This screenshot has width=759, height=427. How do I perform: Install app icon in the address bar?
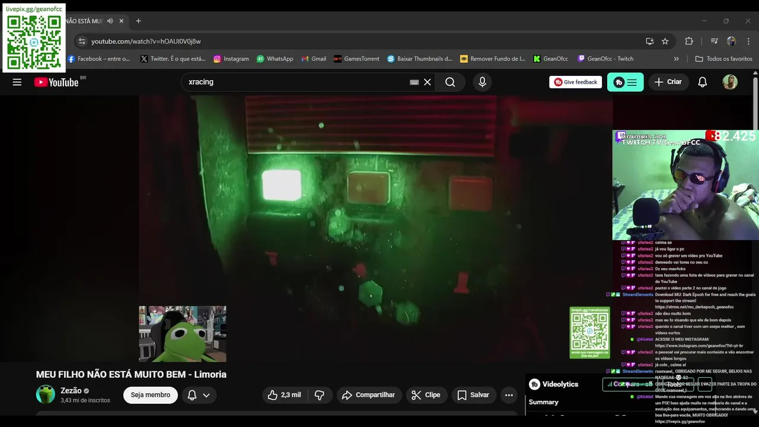(x=650, y=41)
